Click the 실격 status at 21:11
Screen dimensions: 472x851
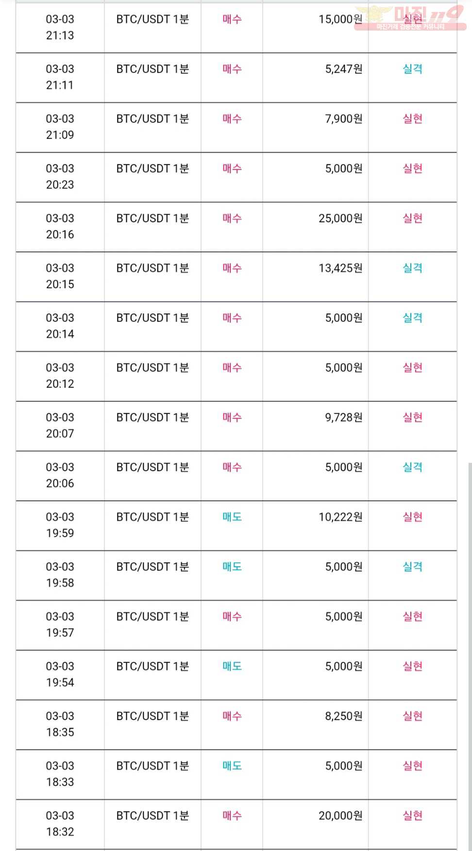pos(412,69)
